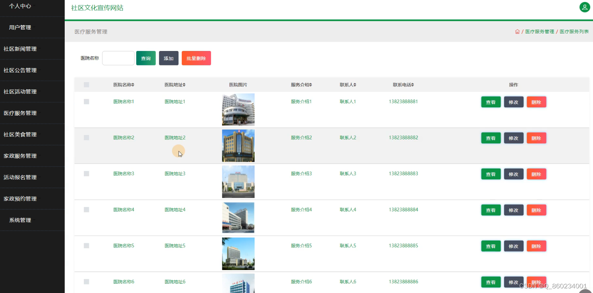
Task: Select the 医院名称6 cell
Action: pyautogui.click(x=124, y=282)
